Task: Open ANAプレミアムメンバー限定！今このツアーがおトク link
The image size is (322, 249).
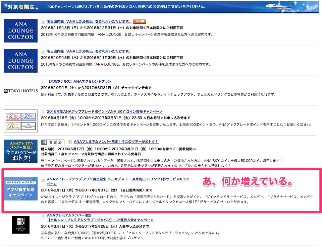Action: click(116, 142)
